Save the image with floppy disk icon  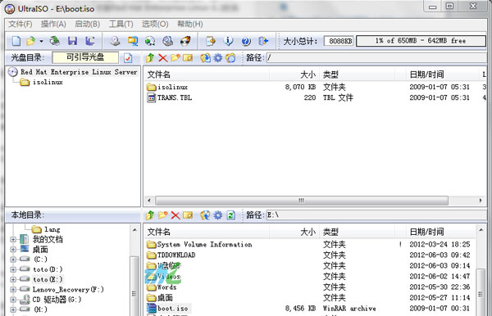point(72,41)
